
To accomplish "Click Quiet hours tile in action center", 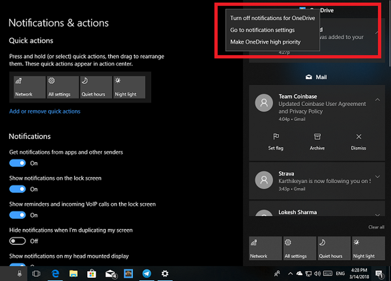I will [x=334, y=248].
